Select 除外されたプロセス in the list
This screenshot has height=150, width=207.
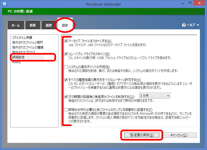(x=24, y=52)
